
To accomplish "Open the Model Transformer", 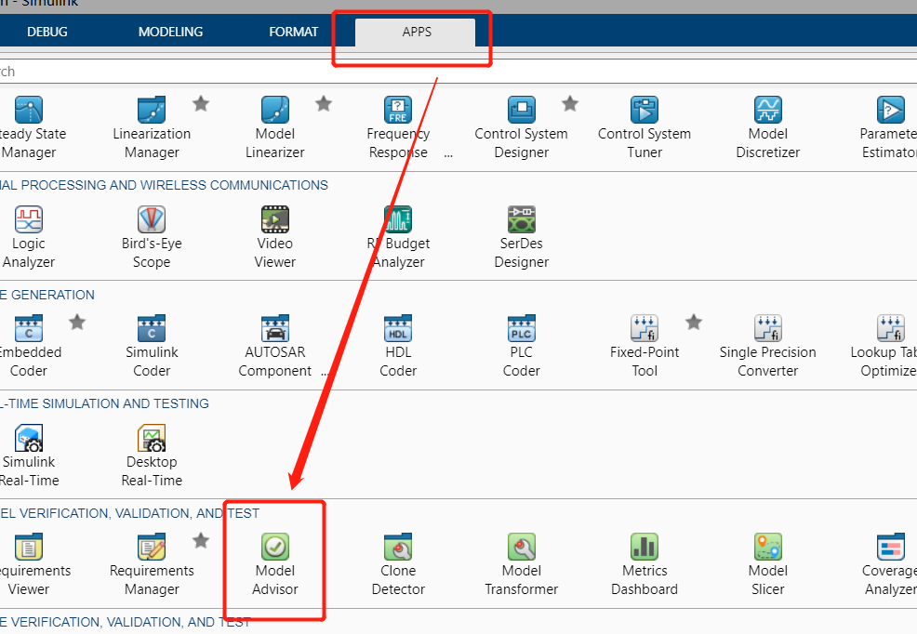I will click(x=521, y=564).
